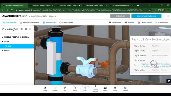Image resolution: width=171 pixels, height=96 pixels.
Task: Click the Tigre: Norma property row
Action: point(150,55)
